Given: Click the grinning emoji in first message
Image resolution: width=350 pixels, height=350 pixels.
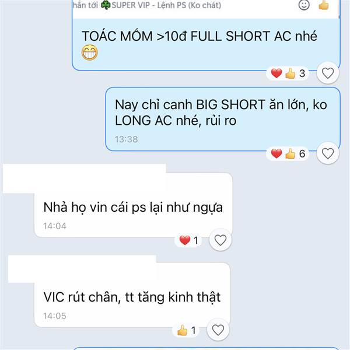Looking at the screenshot, I should pyautogui.click(x=89, y=52).
